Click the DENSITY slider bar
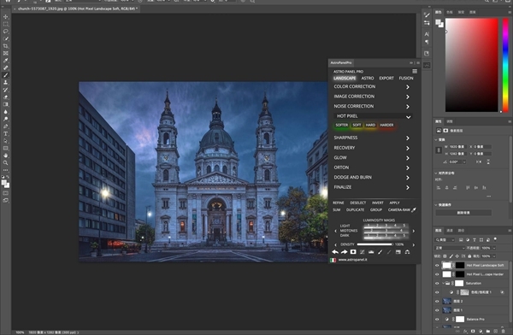Viewport: 513px width, 335px height. [x=375, y=244]
